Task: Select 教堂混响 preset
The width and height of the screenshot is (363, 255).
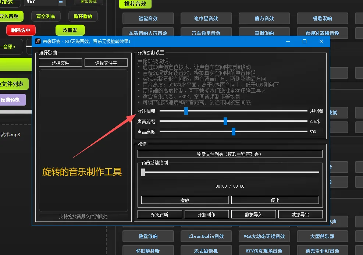Action: [148, 236]
